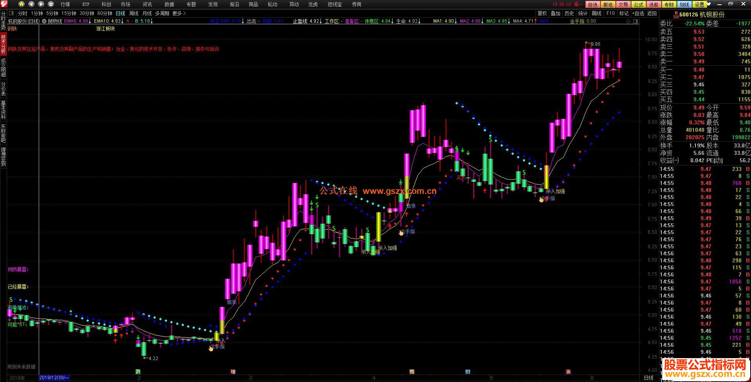Click the 交易 button
The height and width of the screenshot is (382, 751).
623,4
